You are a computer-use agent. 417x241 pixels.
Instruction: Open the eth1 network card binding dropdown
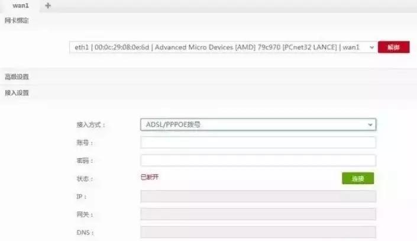tap(223, 47)
